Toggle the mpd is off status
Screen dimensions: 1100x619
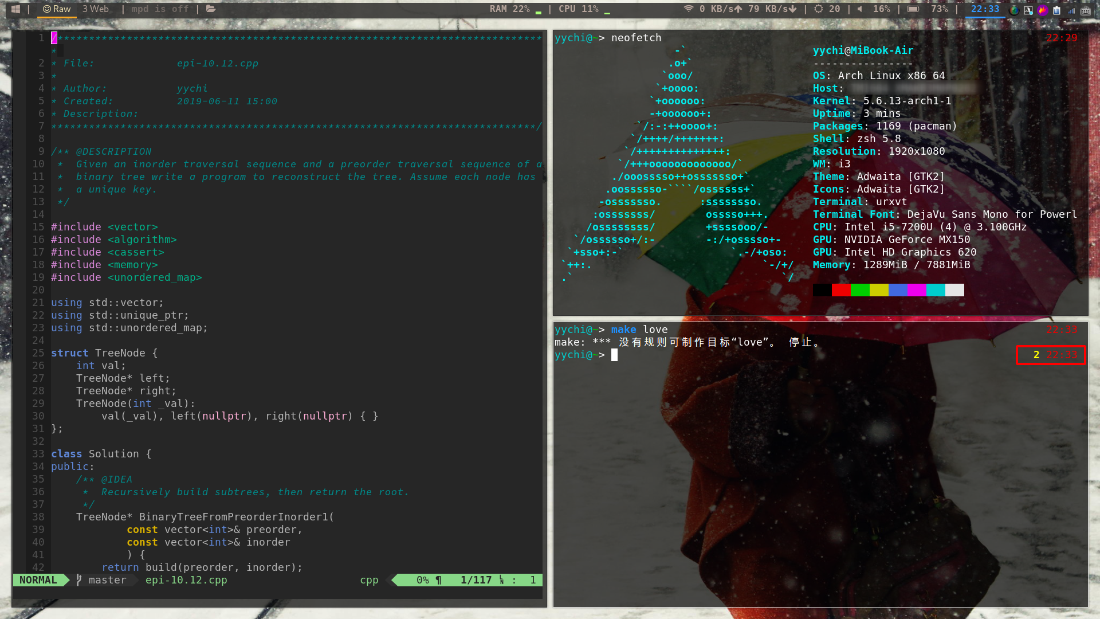160,9
